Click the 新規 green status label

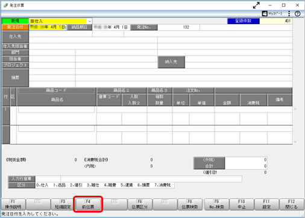15,21
